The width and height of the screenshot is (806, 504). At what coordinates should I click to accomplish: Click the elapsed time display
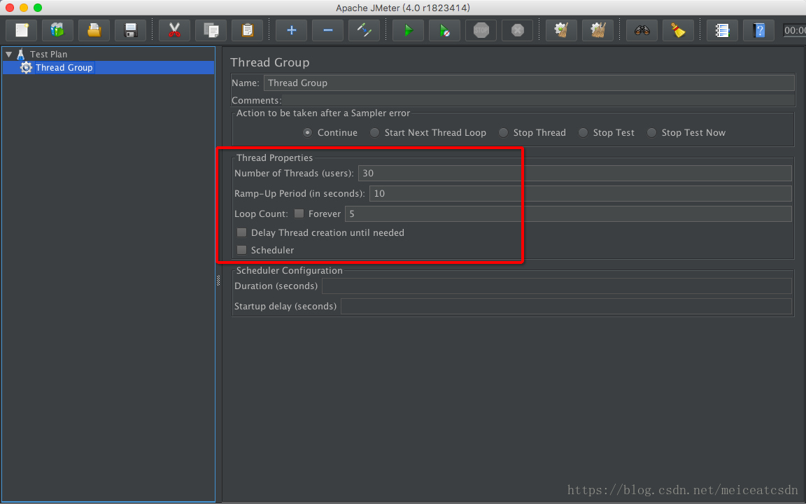(794, 30)
